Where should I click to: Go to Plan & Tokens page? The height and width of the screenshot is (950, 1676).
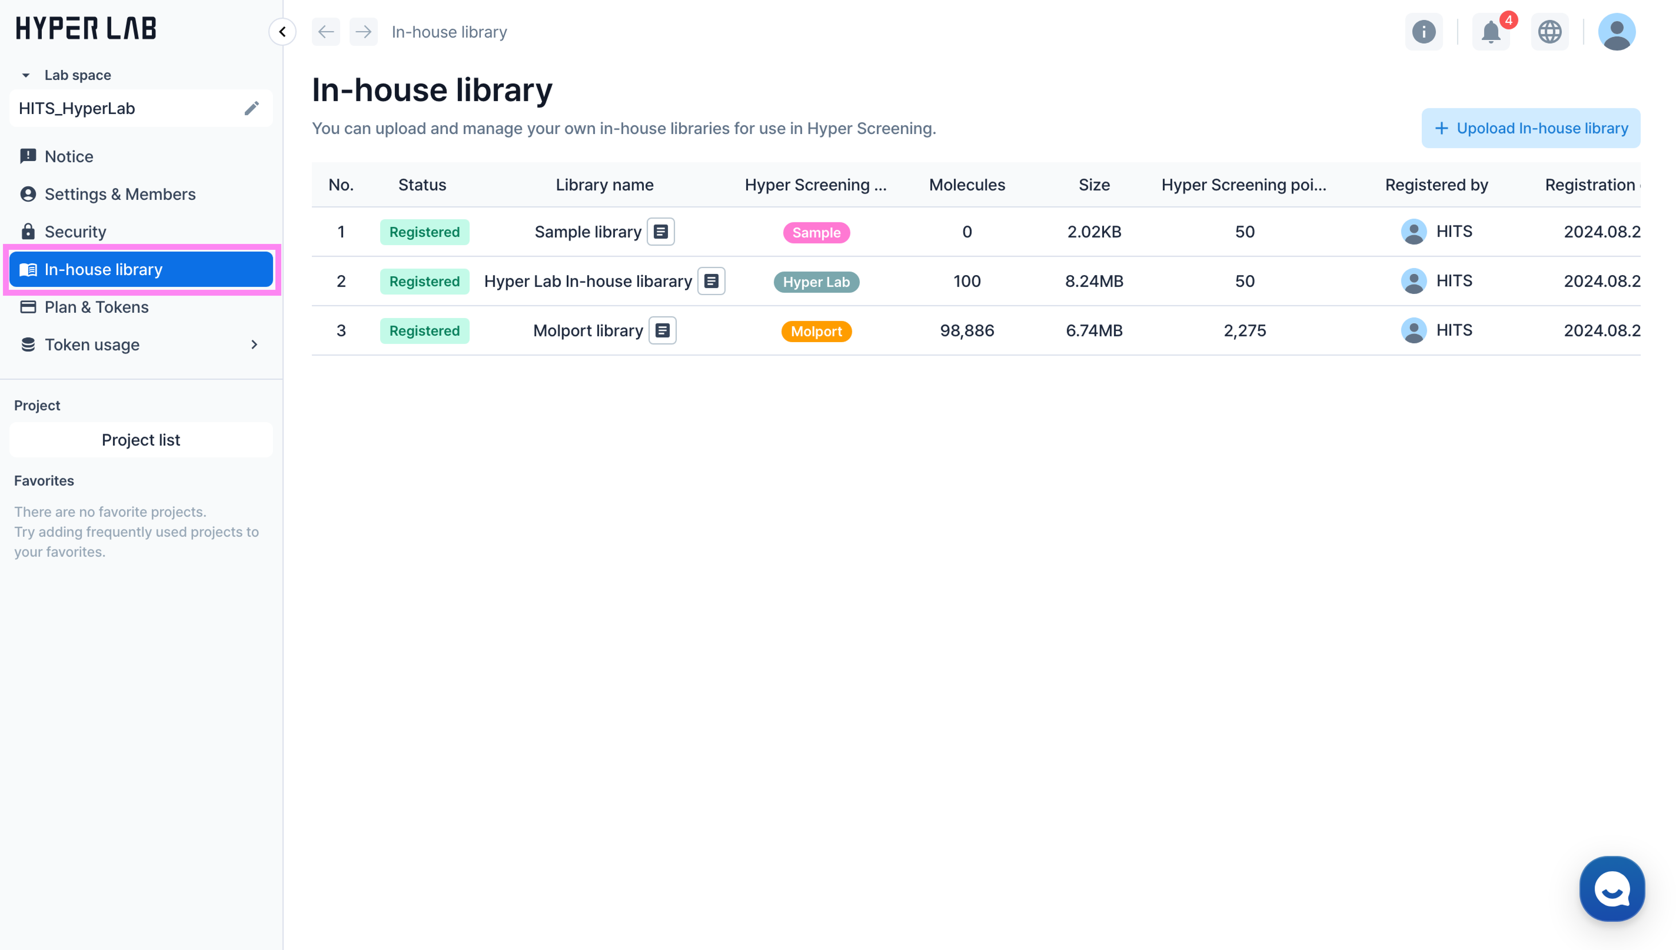[96, 307]
